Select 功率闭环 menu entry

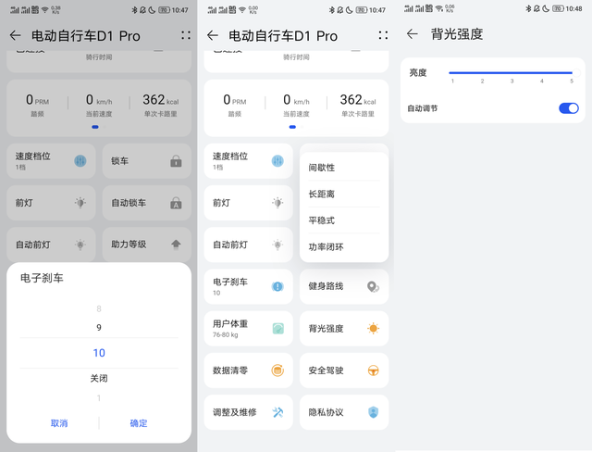326,247
